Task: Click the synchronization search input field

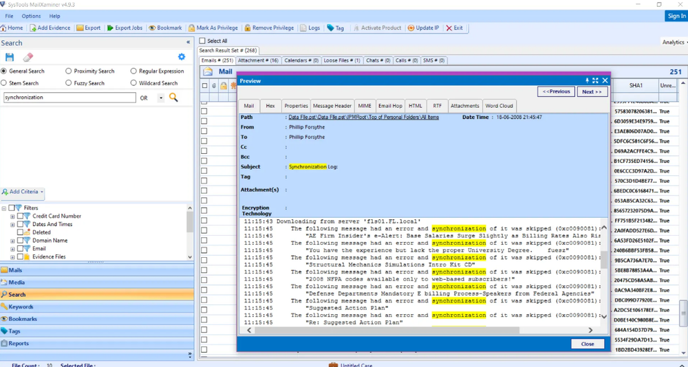Action: (x=69, y=98)
